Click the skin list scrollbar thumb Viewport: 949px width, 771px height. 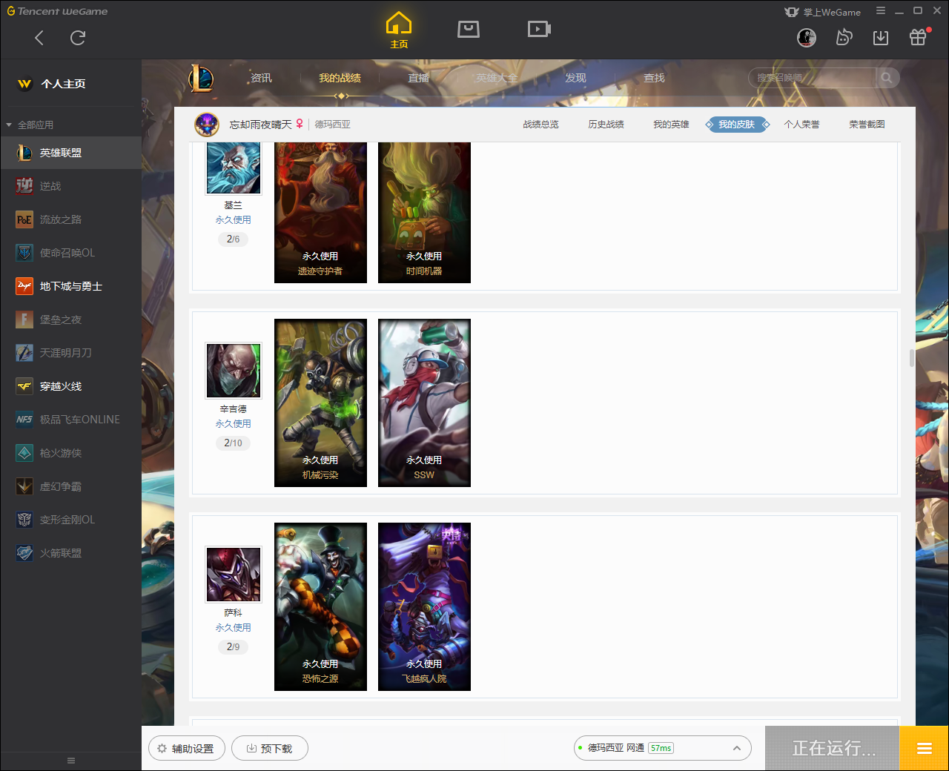[x=911, y=357]
